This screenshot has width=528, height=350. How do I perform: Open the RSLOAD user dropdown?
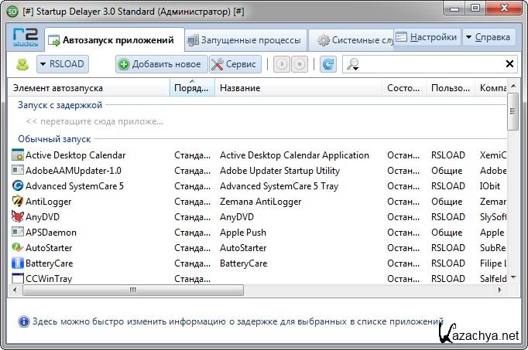click(x=62, y=65)
